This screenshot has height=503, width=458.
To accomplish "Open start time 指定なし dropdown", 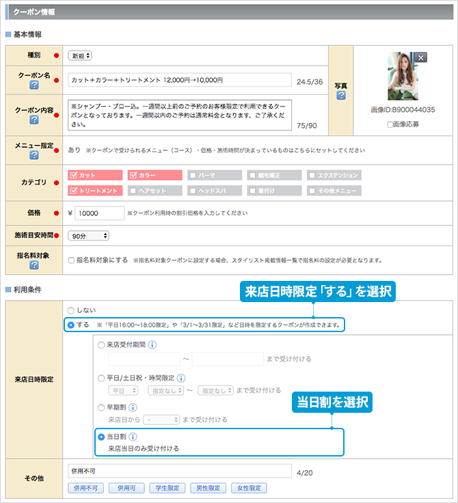I will (165, 391).
